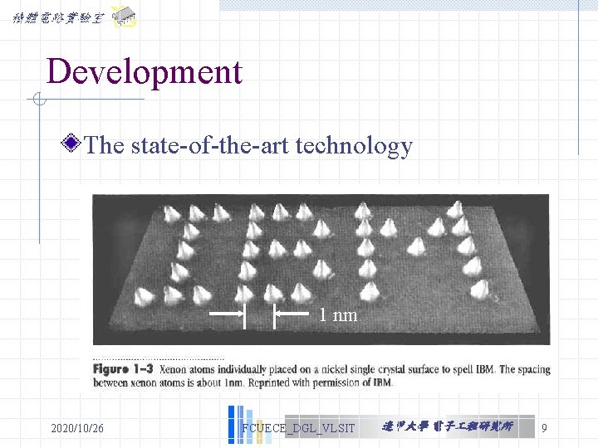Click the blue bars graphic in footer
The image size is (598, 448).
click(x=250, y=425)
